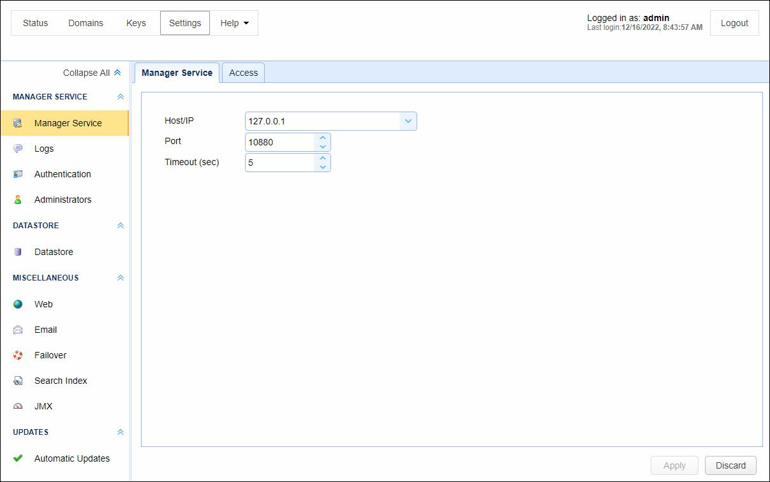The width and height of the screenshot is (770, 482).
Task: Open the Settings page
Action: click(185, 23)
